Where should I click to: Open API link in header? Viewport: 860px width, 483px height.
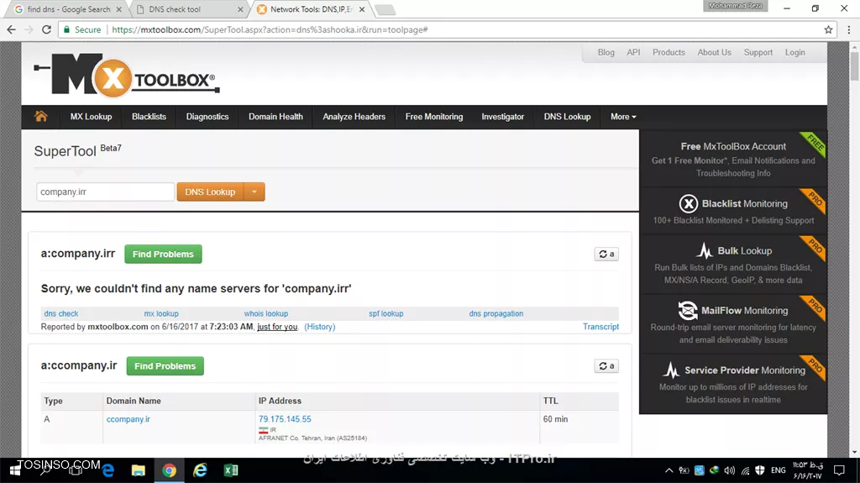[633, 52]
